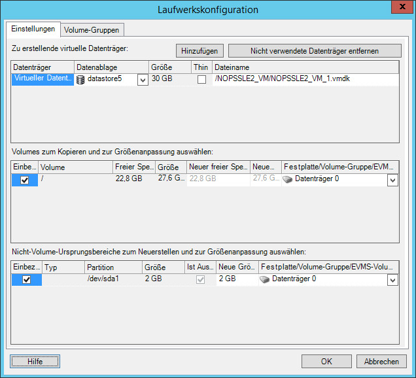
Task: Click the disk icon in the volumes row
Action: (288, 179)
